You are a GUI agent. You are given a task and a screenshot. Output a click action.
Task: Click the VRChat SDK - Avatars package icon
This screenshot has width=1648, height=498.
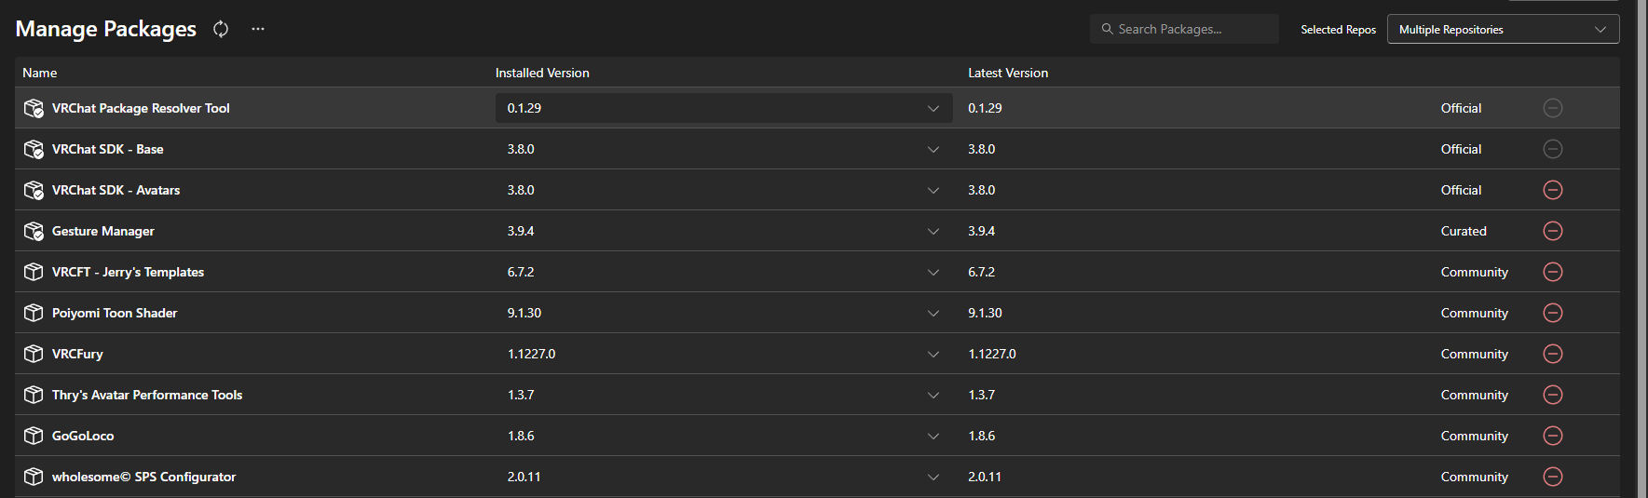click(34, 190)
